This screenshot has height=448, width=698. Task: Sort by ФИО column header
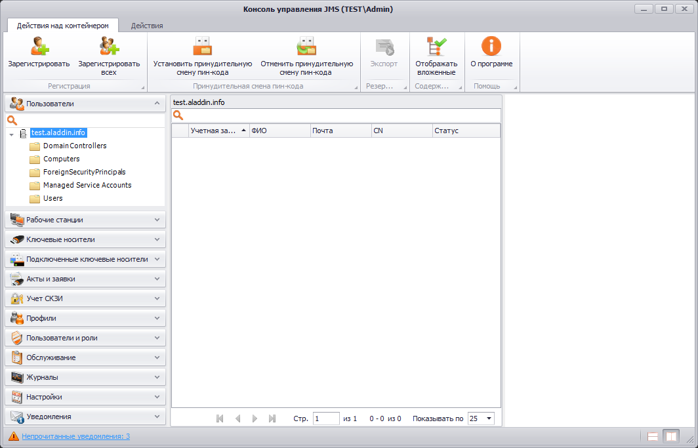pyautogui.click(x=279, y=131)
